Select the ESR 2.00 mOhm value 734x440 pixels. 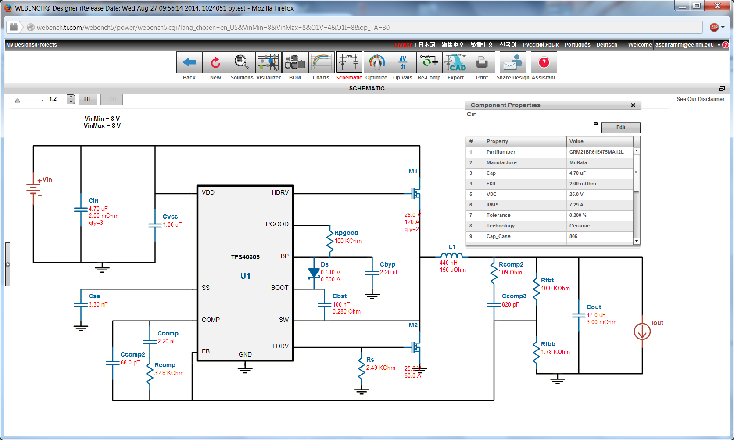point(600,184)
